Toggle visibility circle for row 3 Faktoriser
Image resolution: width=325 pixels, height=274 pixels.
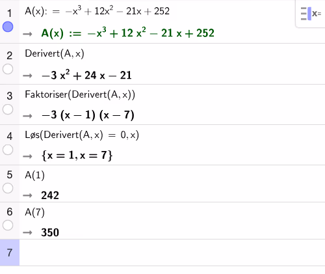point(8,109)
